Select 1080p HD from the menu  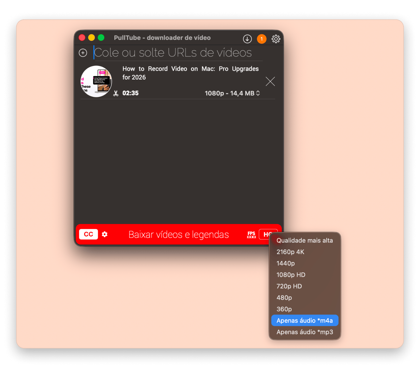[304, 275]
